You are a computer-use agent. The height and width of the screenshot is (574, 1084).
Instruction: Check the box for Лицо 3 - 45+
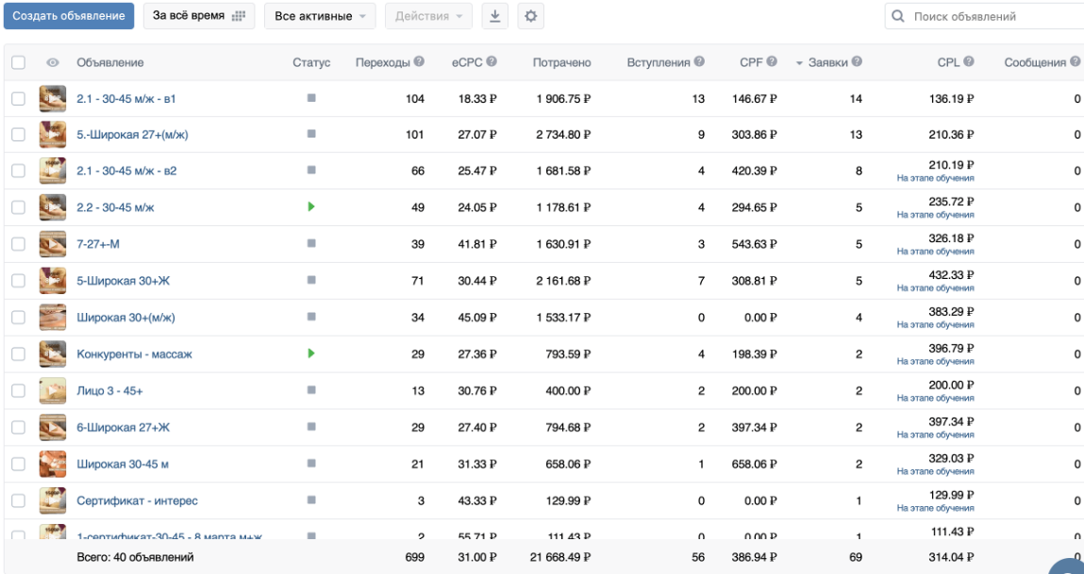click(x=18, y=390)
